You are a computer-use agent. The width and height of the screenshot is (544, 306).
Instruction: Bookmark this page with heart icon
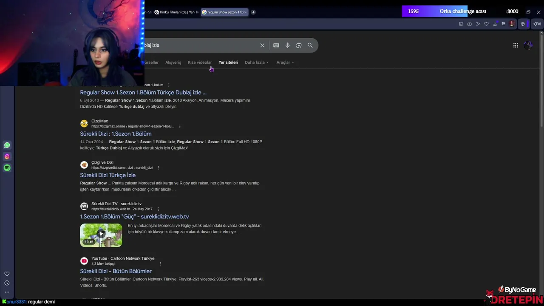[486, 24]
